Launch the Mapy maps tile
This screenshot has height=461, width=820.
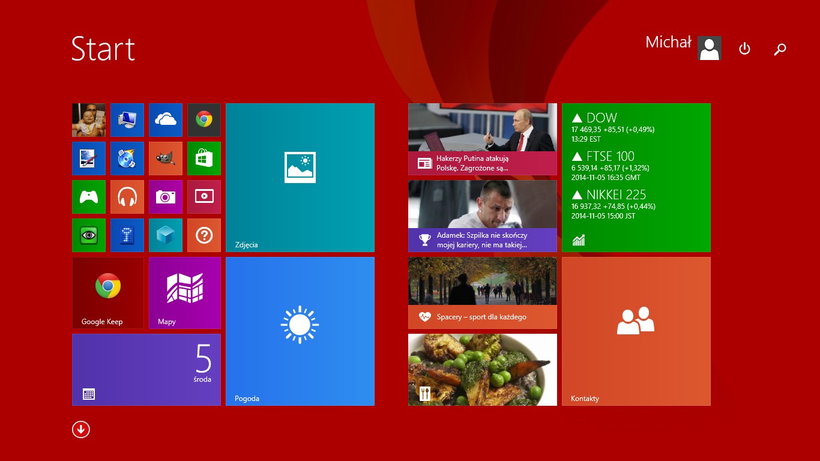[x=185, y=293]
